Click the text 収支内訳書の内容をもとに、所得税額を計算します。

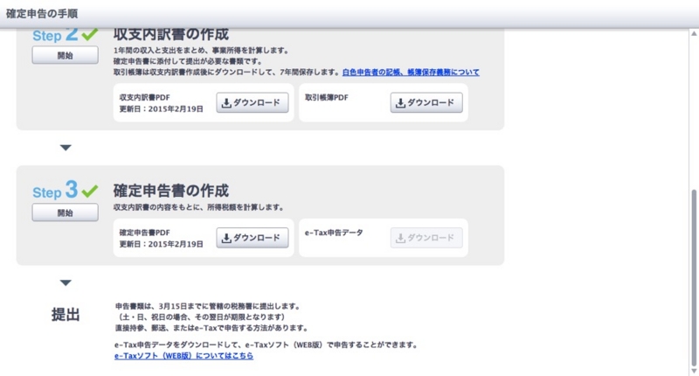pyautogui.click(x=198, y=207)
